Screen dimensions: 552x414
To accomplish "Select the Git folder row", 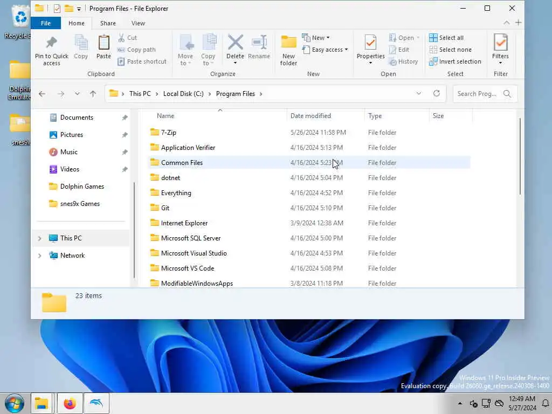I will click(309, 208).
